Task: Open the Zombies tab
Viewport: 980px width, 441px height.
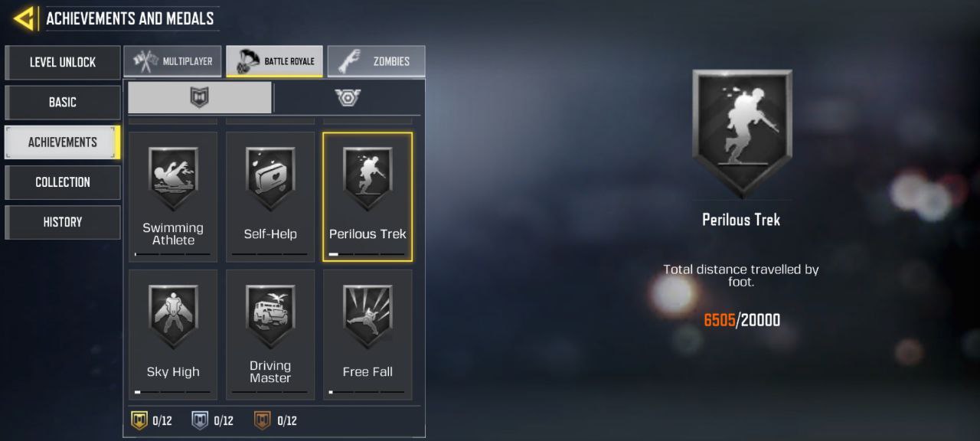Action: coord(376,61)
